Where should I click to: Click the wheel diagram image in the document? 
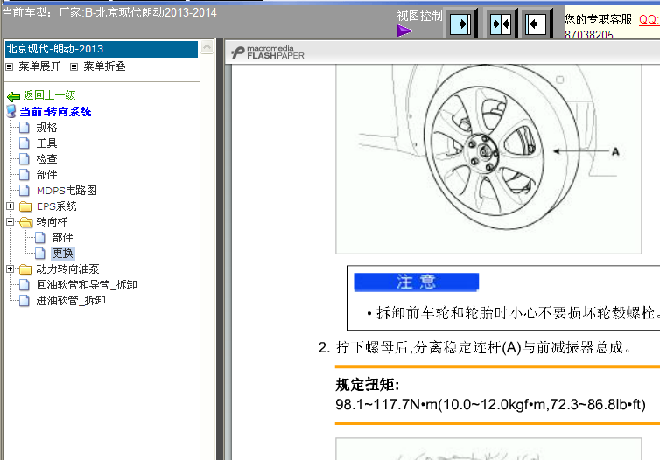click(x=488, y=159)
